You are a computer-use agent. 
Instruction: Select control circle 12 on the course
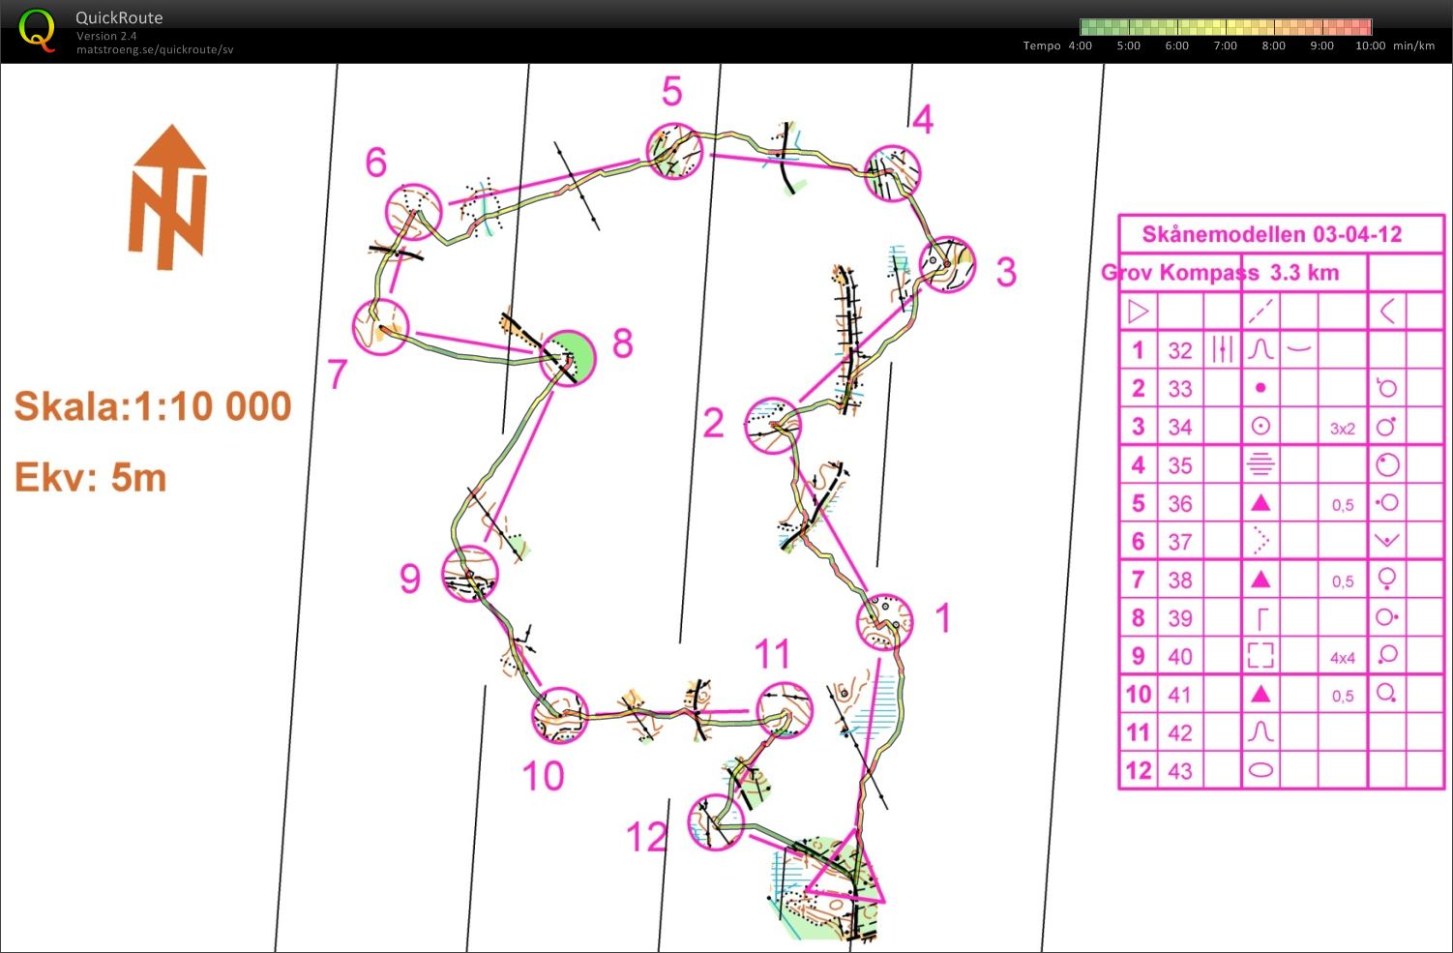[716, 822]
